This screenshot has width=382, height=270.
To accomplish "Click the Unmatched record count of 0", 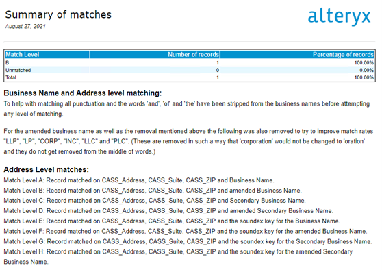I will [x=218, y=71].
